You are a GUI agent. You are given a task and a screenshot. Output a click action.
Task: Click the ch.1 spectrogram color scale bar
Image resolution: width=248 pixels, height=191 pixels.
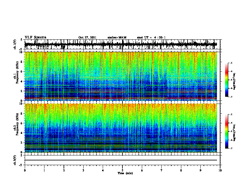point(226,80)
